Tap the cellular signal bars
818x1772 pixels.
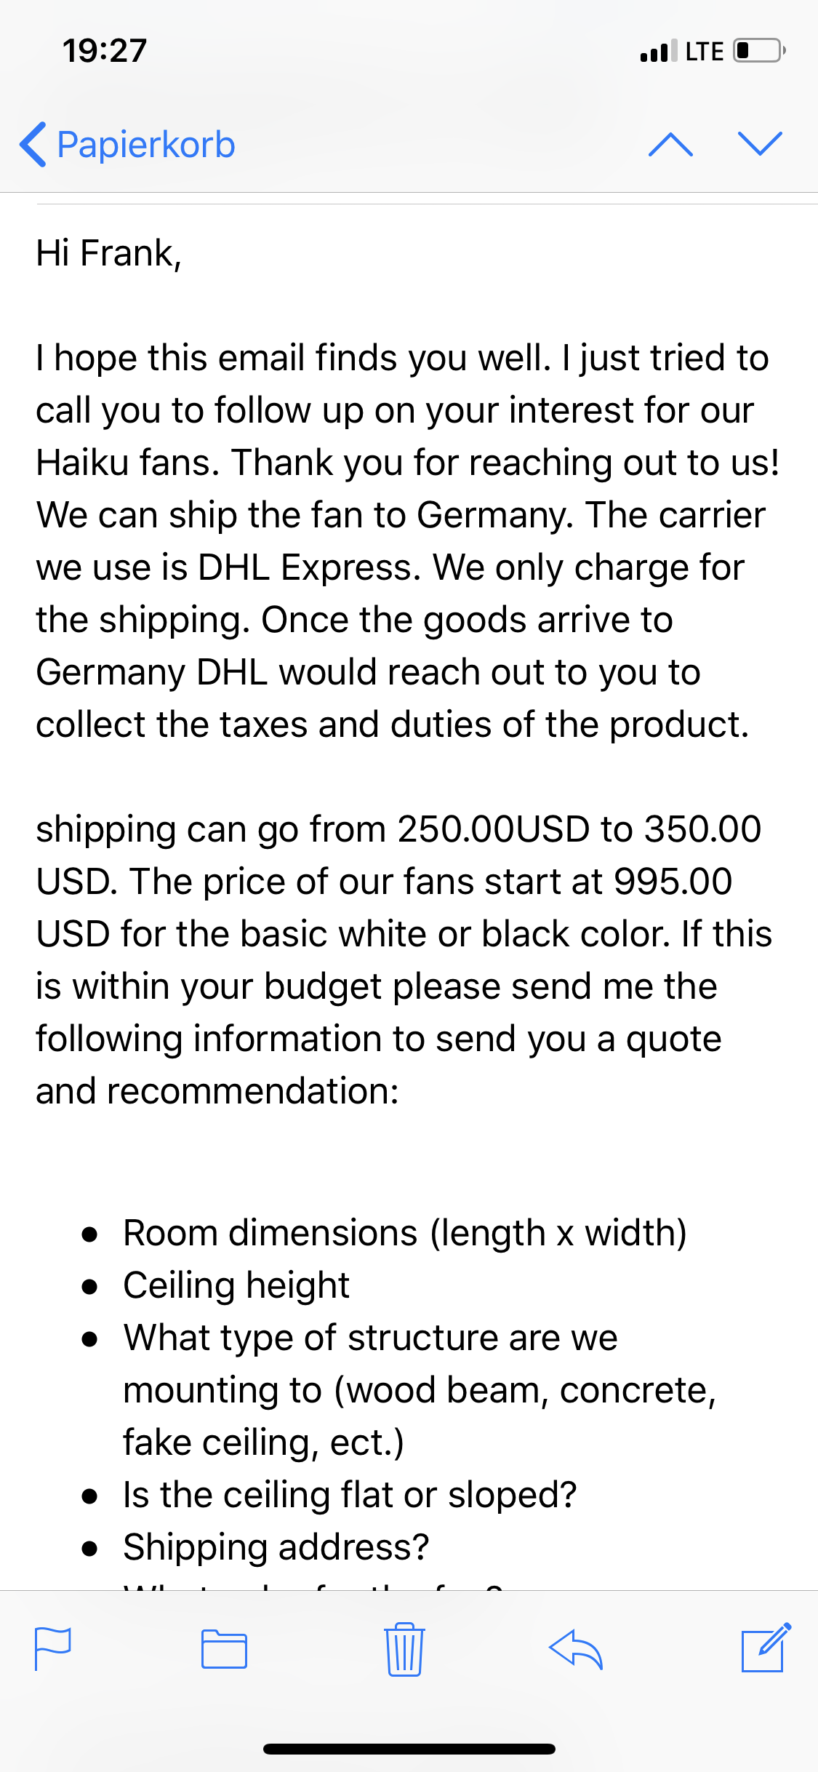pyautogui.click(x=658, y=52)
